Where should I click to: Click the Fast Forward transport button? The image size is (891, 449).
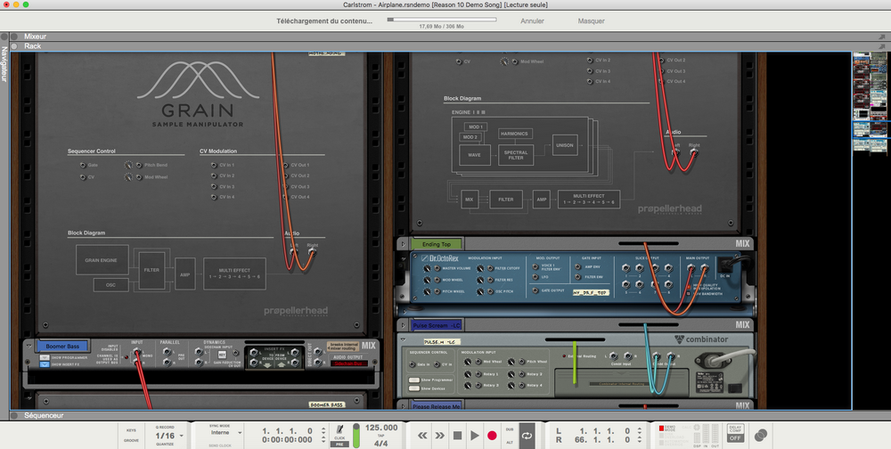pyautogui.click(x=440, y=436)
